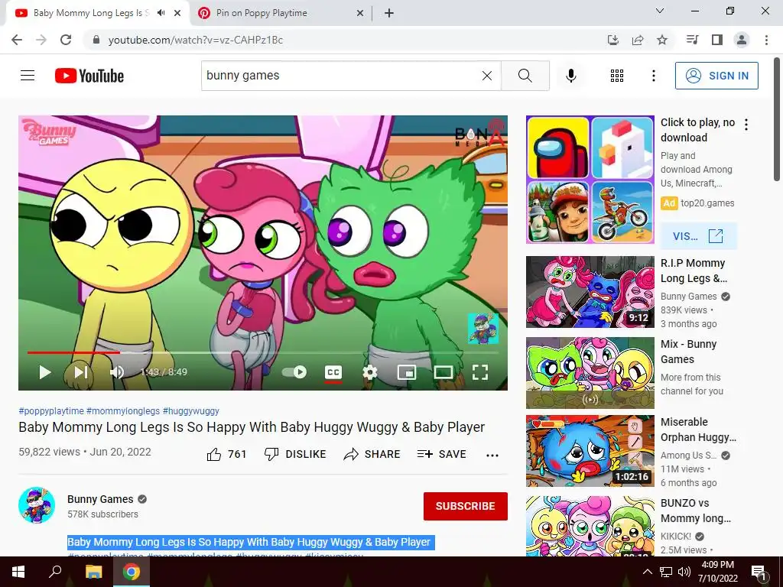Viewport: 783px width, 587px height.
Task: Share this page from address bar
Action: pyautogui.click(x=638, y=40)
